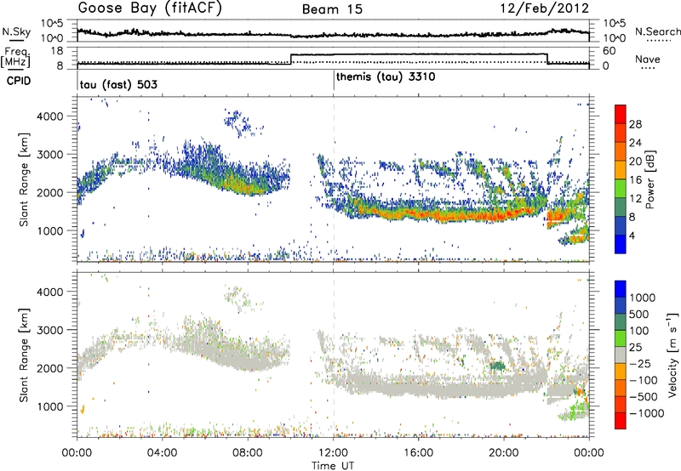681x471 pixels.
Task: Click the '16:00' time tick label
Action: tap(418, 453)
